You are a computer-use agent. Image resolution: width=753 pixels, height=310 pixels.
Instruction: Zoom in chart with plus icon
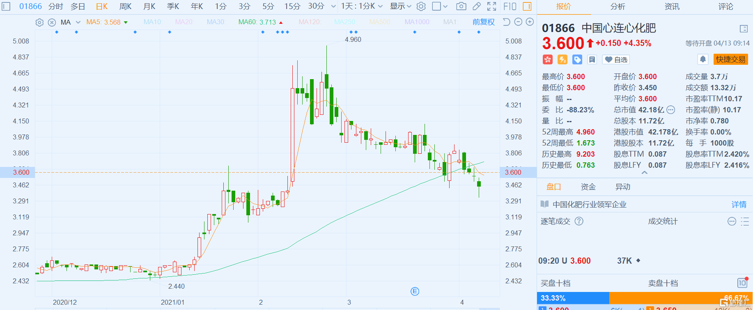point(530,22)
